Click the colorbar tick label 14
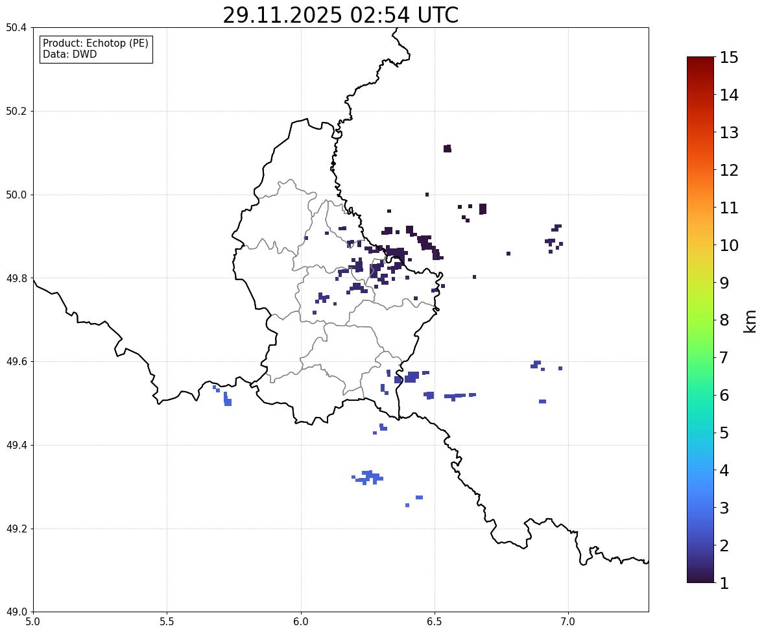Screen dimensions: 764x633 (729, 95)
